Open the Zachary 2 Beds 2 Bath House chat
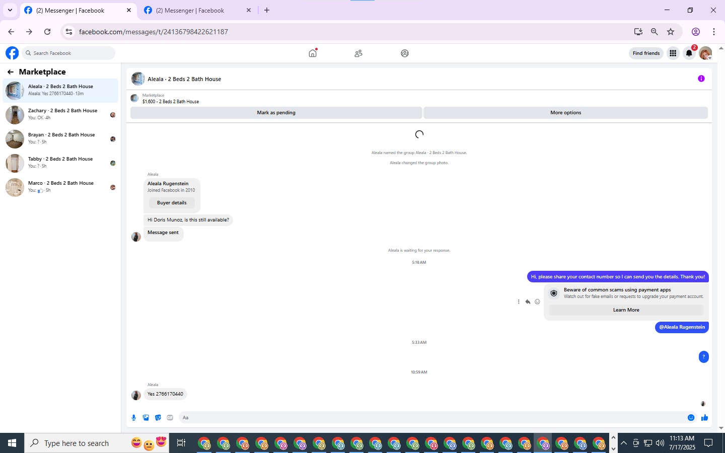 pos(60,114)
